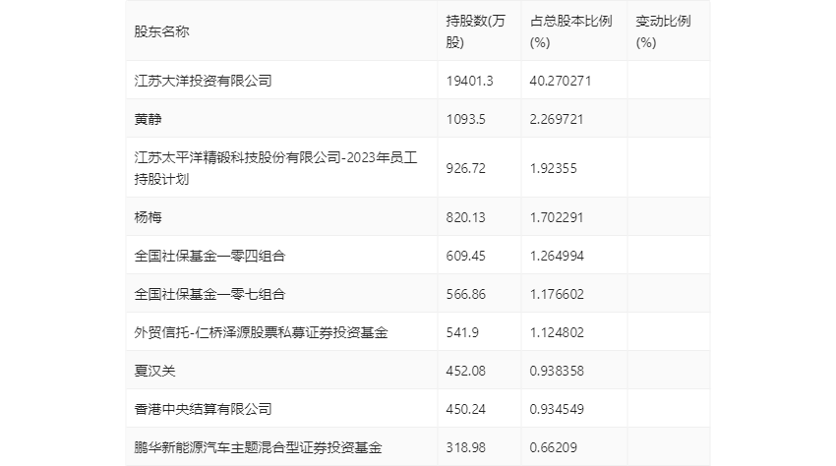Select holding value 820.13
836x466 pixels.
[465, 217]
